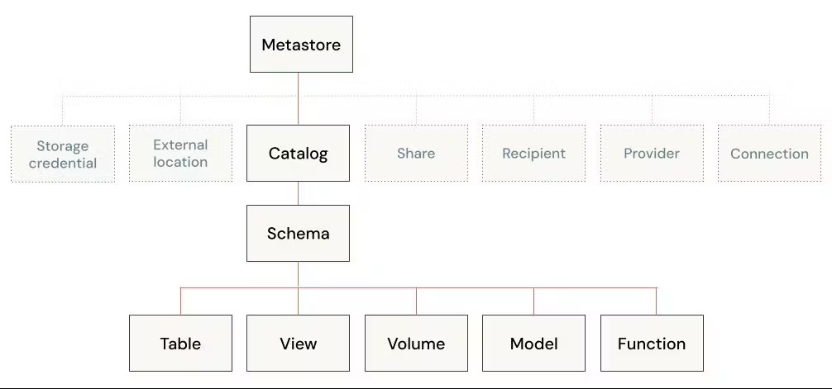This screenshot has width=832, height=389.
Task: Click the Model box
Action: point(533,343)
